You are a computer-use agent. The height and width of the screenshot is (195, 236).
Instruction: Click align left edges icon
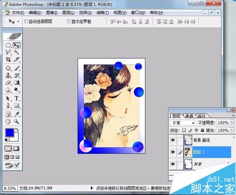tap(134, 22)
